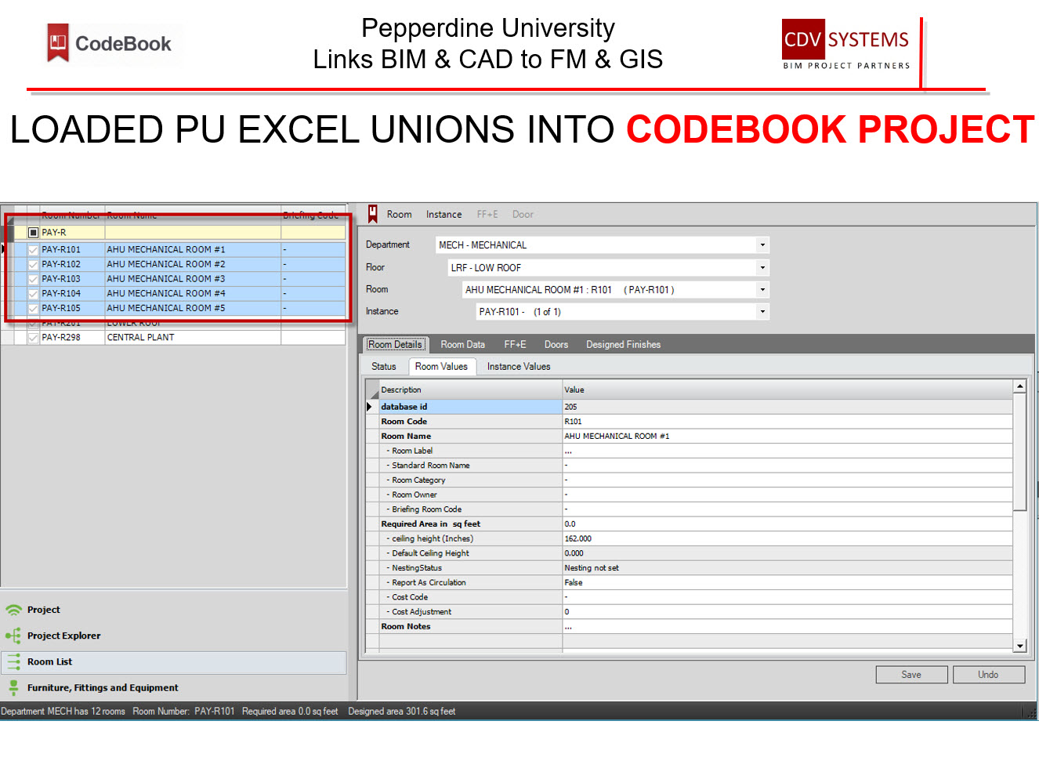Click the NestingStatus value Nesting not set
The height and width of the screenshot is (779, 1039).
coord(787,568)
